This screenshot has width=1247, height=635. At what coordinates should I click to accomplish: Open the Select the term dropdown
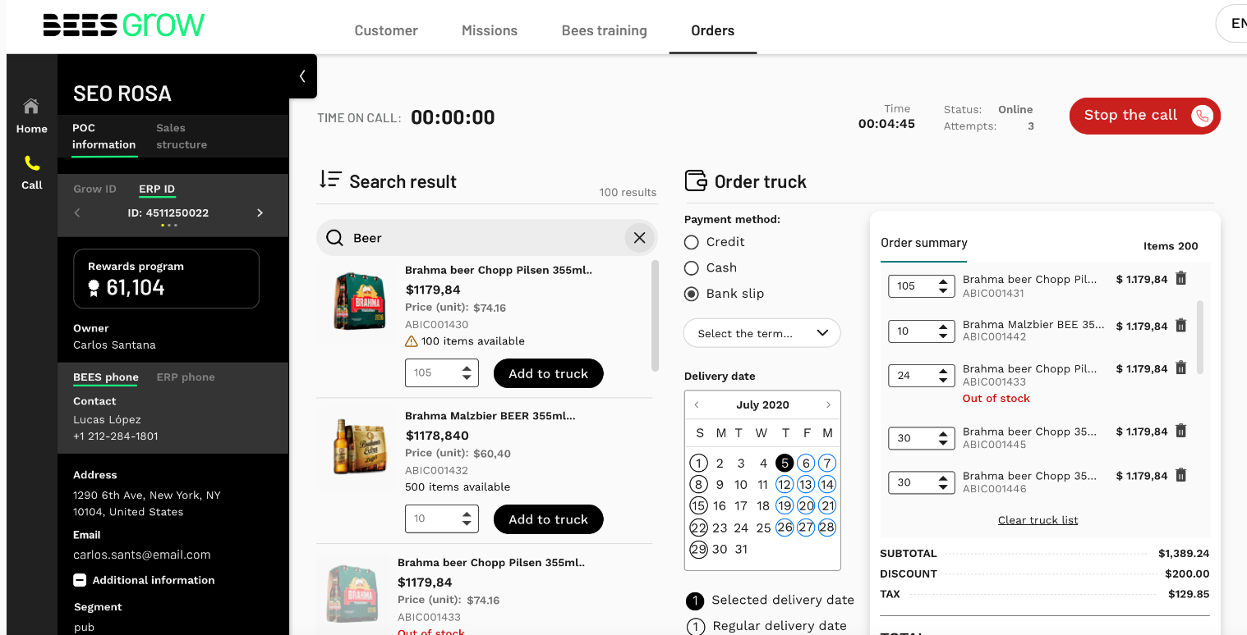coord(762,333)
